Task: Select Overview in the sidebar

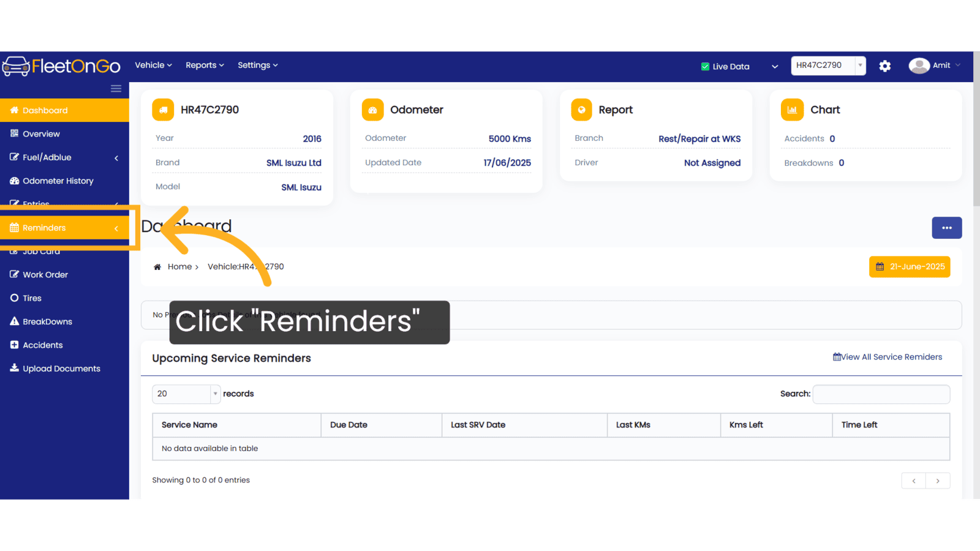Action: (x=64, y=133)
